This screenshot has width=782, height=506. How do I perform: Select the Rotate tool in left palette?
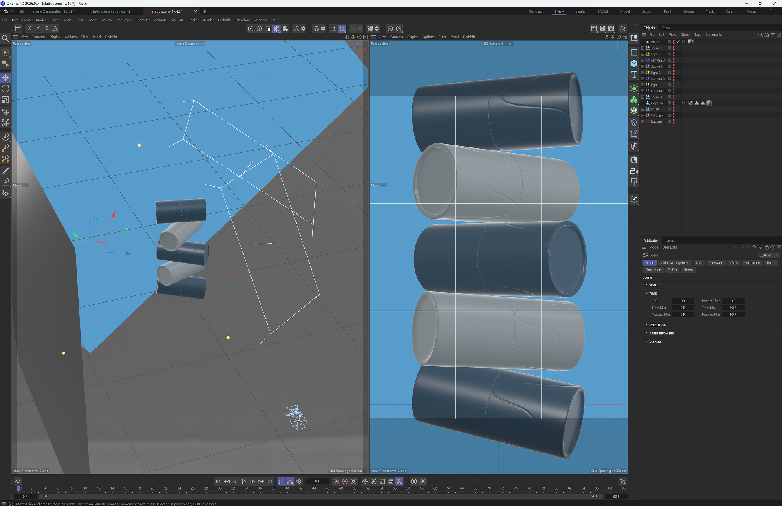point(6,88)
